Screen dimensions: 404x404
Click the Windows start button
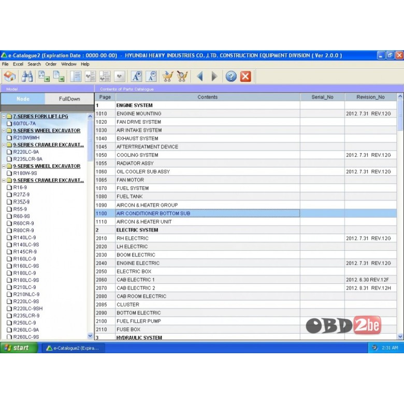[x=19, y=348]
